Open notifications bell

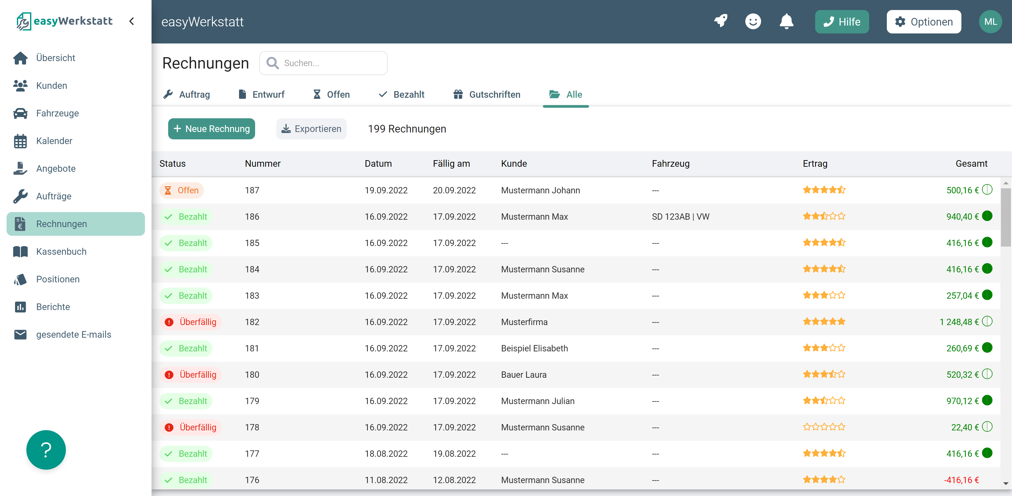(786, 21)
